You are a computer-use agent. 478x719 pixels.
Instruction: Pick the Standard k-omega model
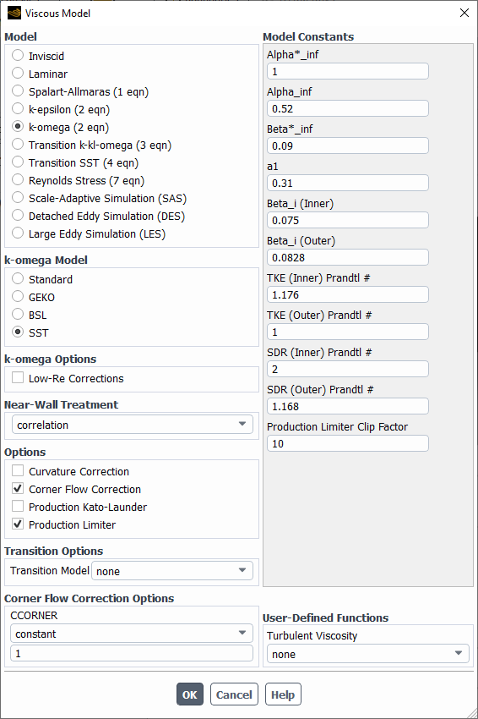click(x=18, y=279)
